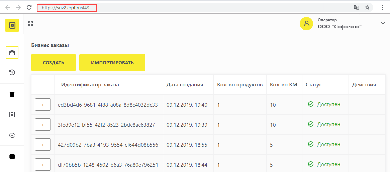390x172 pixels.
Task: Click the operator user avatar icon
Action: [306, 24]
